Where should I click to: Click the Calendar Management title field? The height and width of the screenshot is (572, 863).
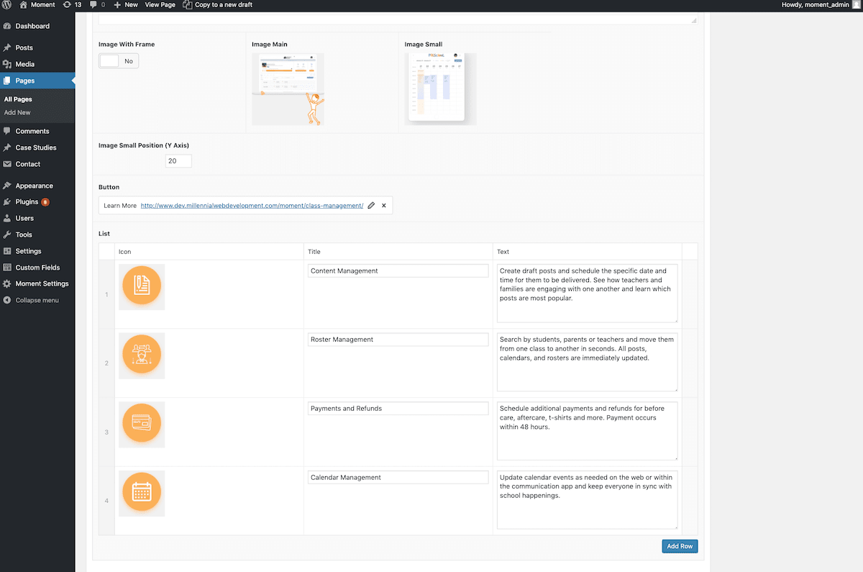click(398, 478)
